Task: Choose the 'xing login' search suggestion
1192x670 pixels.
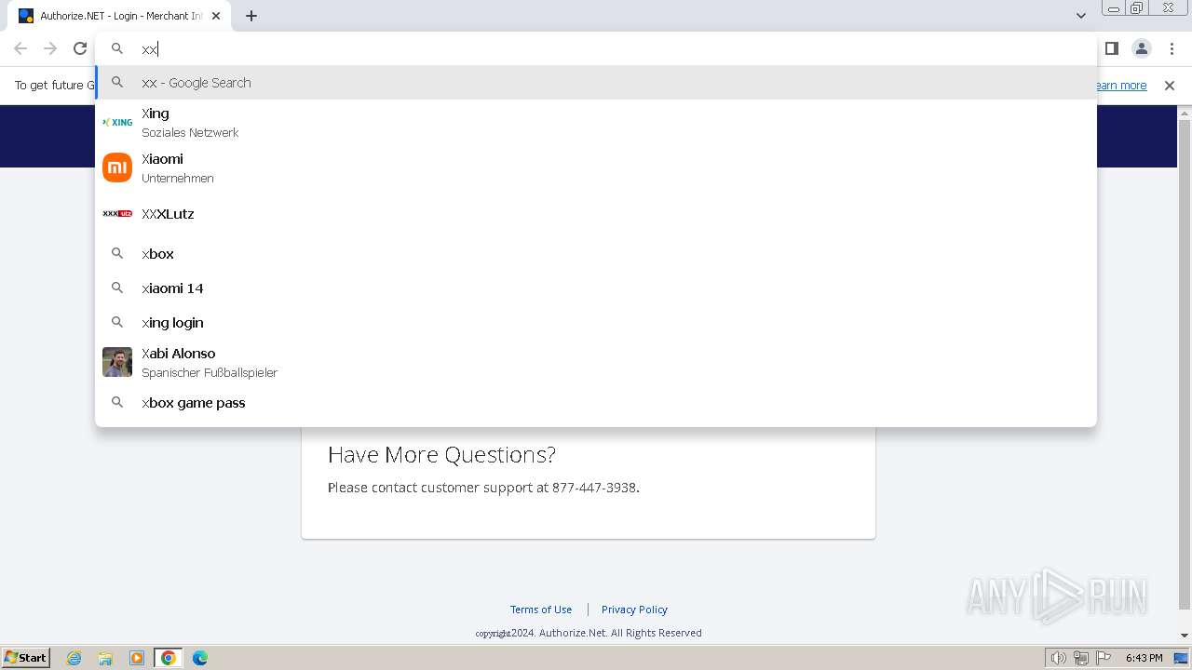Action: (x=596, y=323)
